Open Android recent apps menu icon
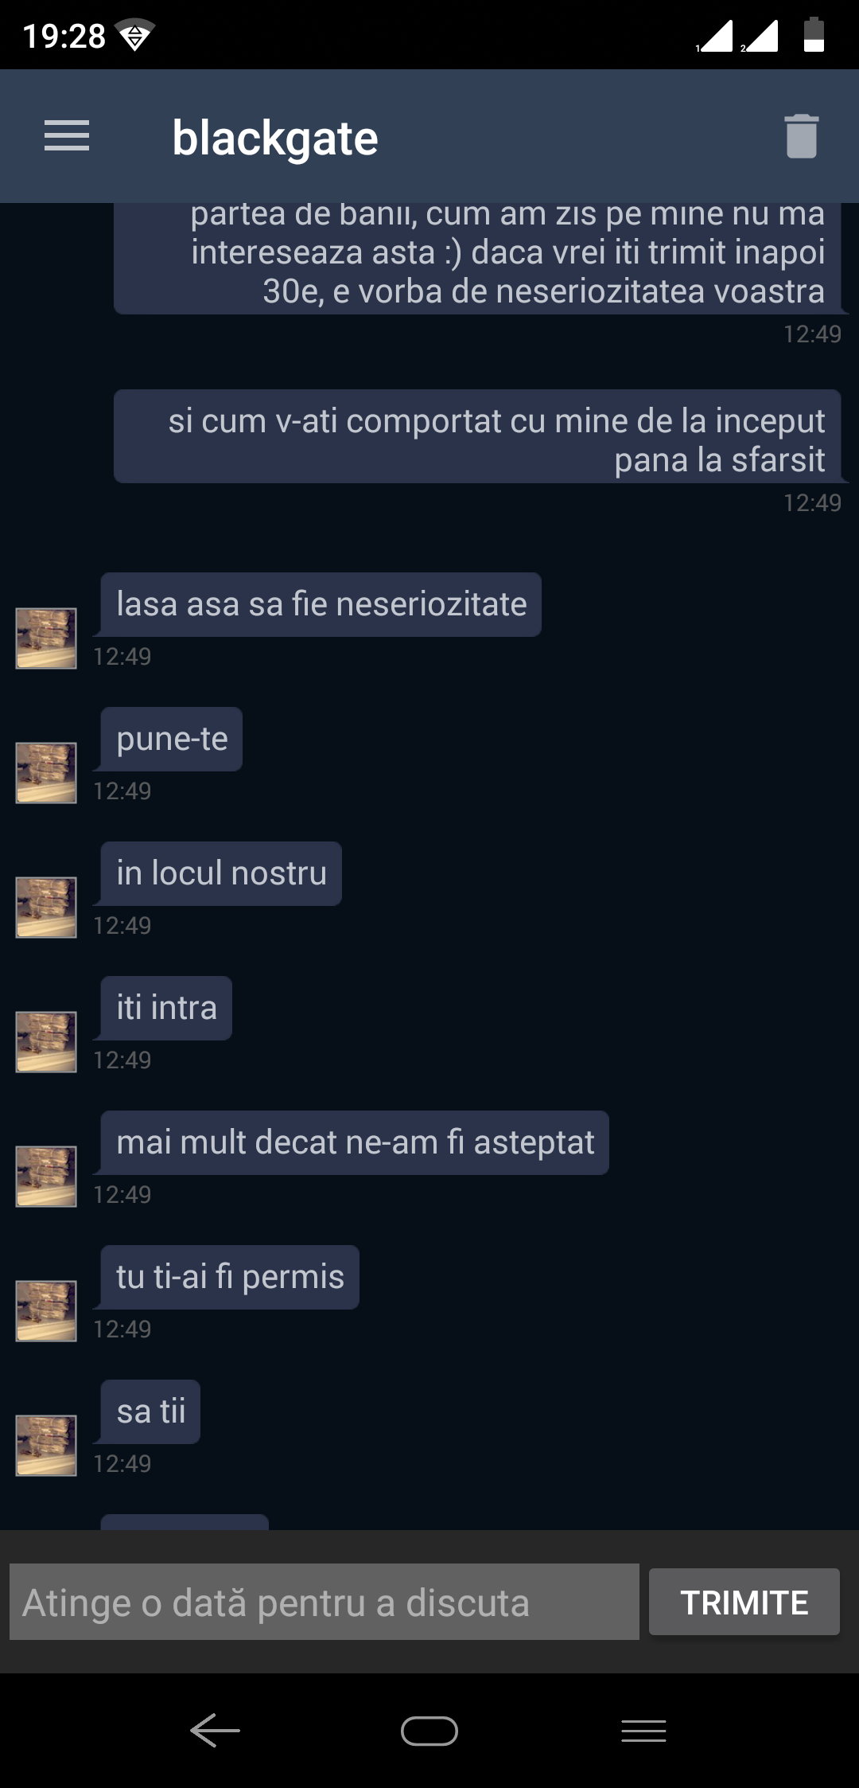Image resolution: width=859 pixels, height=1788 pixels. (643, 1731)
